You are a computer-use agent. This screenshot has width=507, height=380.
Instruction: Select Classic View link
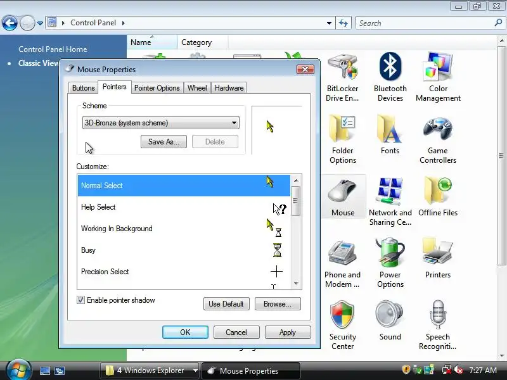click(38, 63)
